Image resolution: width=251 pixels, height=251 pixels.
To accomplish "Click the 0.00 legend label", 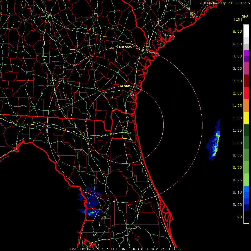I will [x=237, y=205].
